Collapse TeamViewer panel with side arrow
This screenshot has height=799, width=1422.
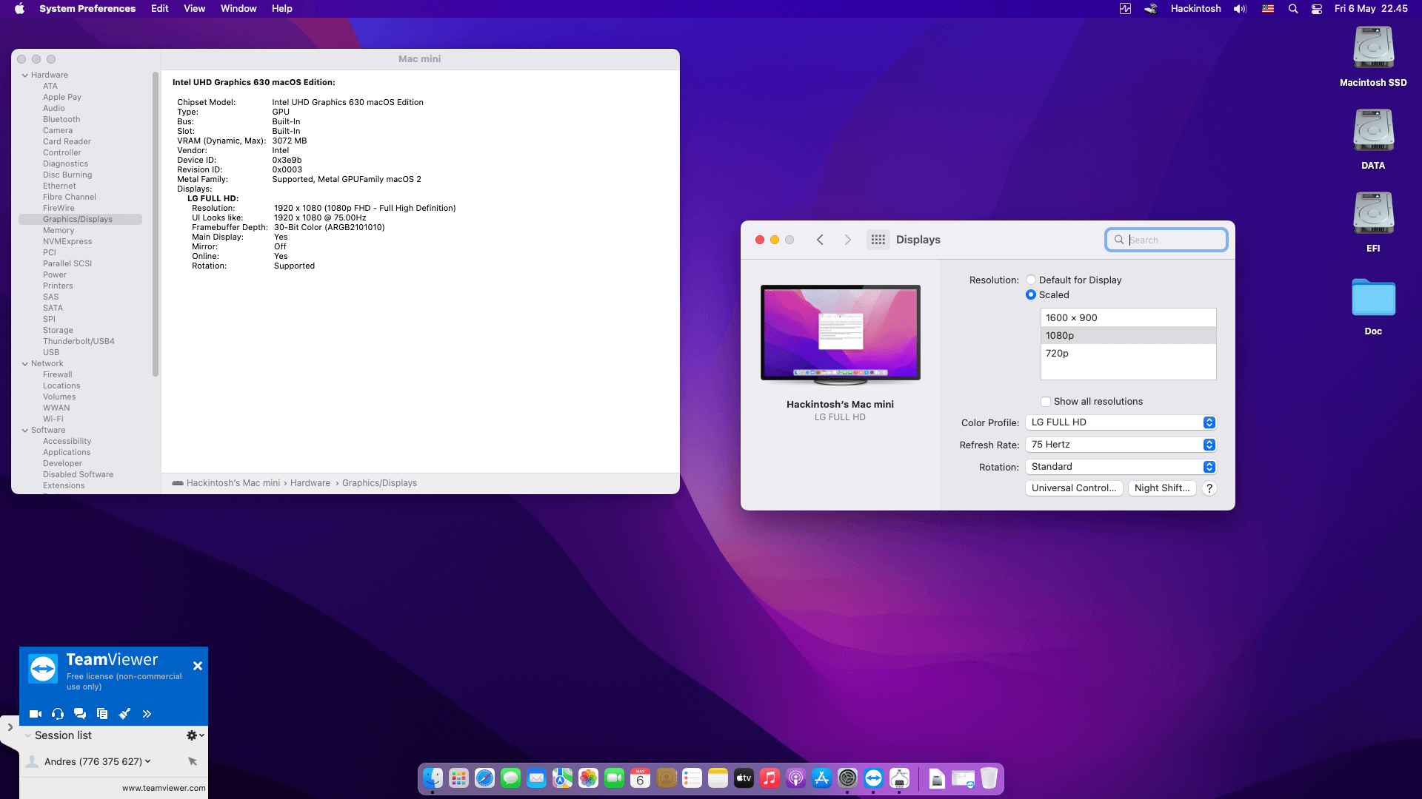10,727
